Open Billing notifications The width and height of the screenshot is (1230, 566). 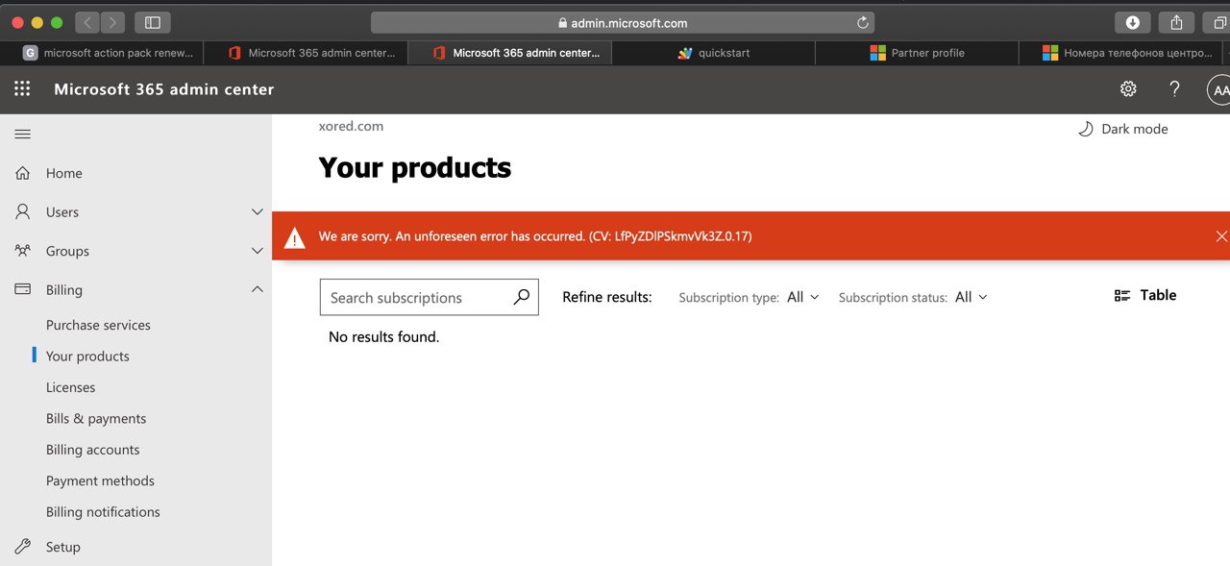coord(103,512)
